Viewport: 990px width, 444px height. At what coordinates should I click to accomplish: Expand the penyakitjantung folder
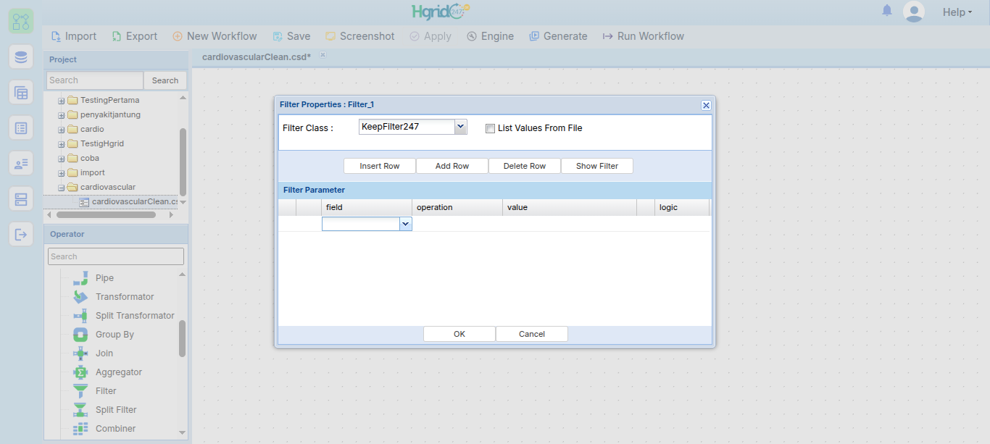(x=62, y=115)
